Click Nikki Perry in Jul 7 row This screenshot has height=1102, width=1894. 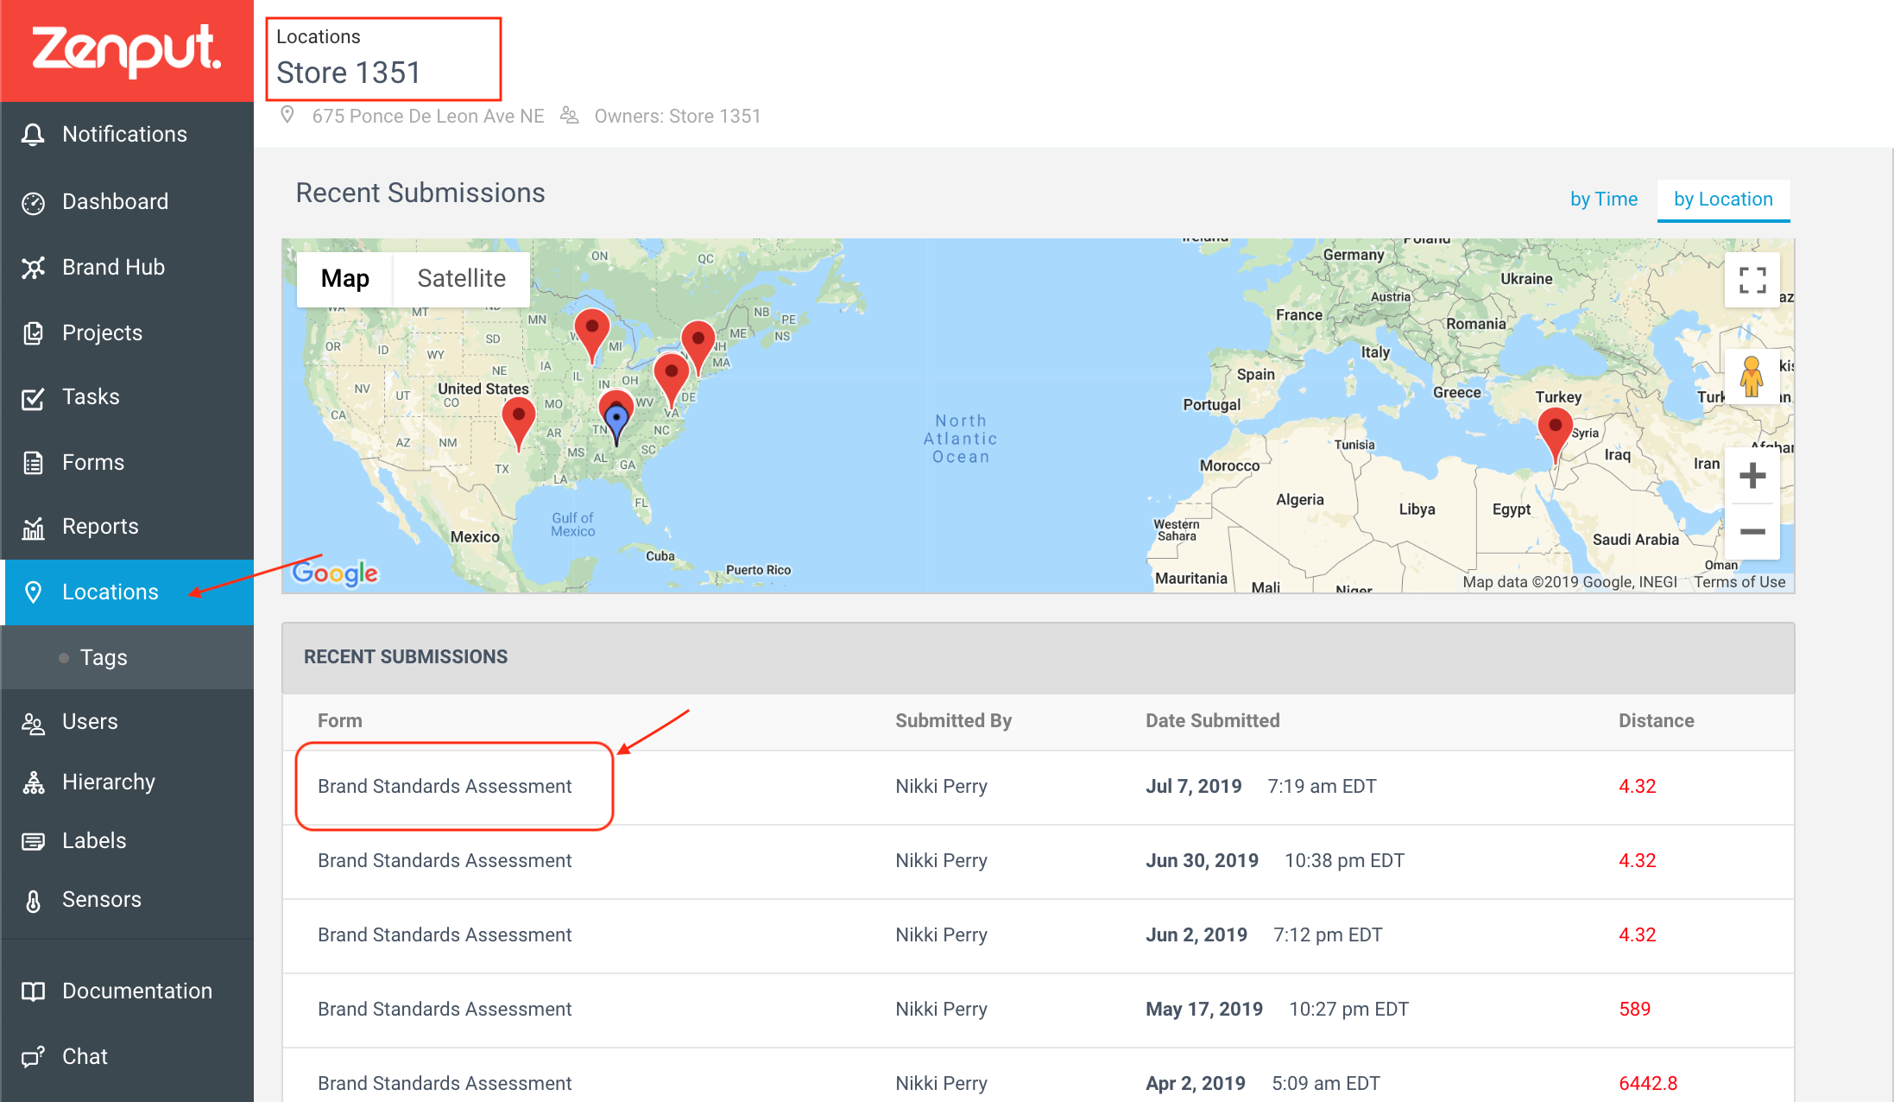point(941,787)
